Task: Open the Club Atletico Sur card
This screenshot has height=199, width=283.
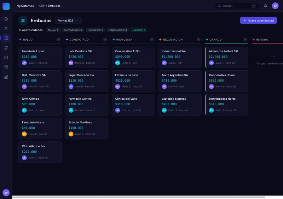Action: (x=40, y=152)
